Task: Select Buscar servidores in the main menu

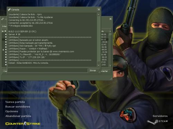Action: (x=18, y=107)
